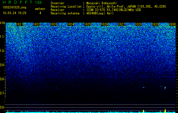Click the 1028 time marker
The width and height of the screenshot is (178, 113).
click(x=138, y=24)
